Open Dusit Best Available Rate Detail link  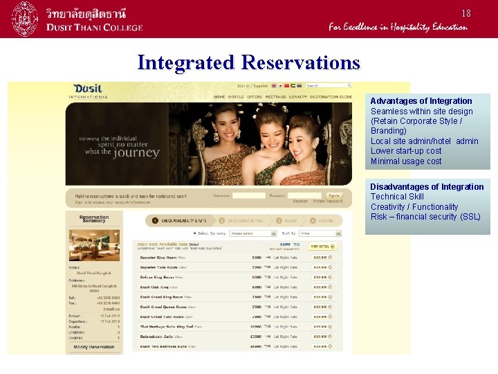click(x=194, y=244)
